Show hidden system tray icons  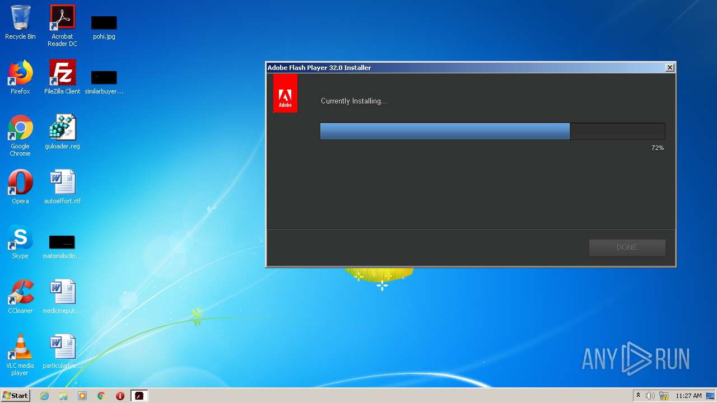click(x=638, y=396)
